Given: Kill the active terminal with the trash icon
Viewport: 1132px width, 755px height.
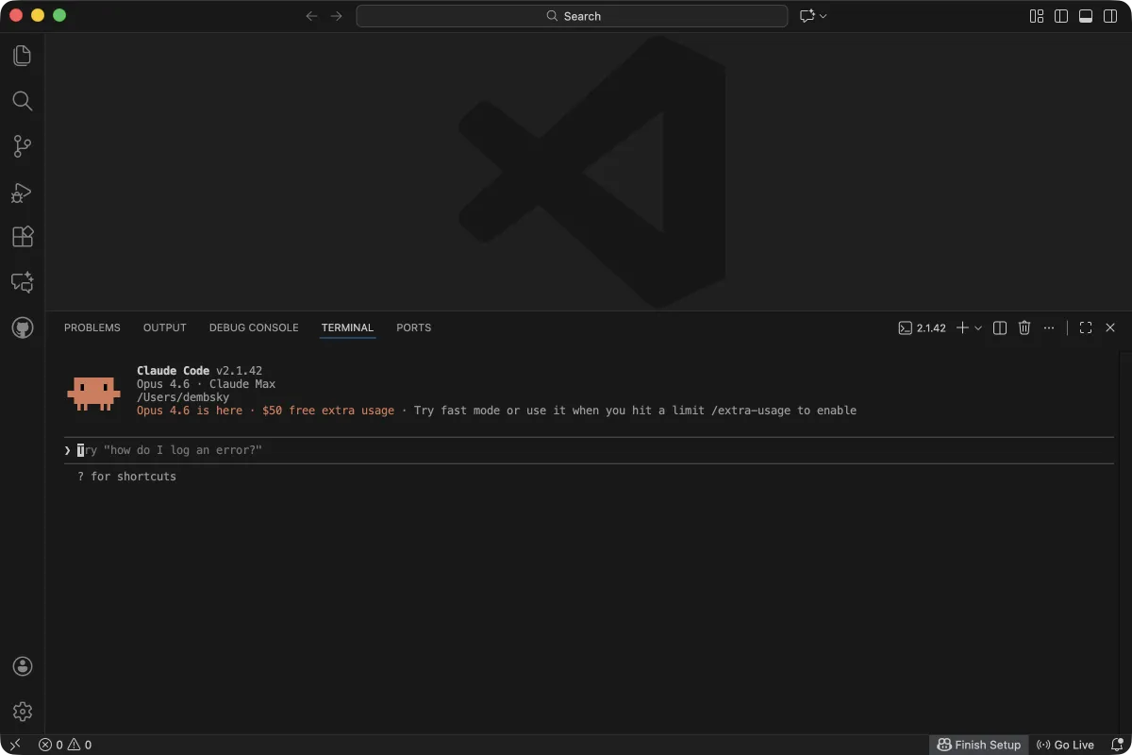Looking at the screenshot, I should click(1024, 327).
